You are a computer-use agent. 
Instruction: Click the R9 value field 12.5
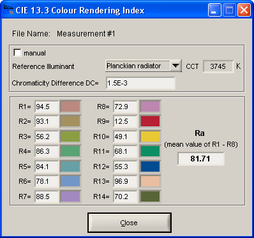tap(125, 121)
